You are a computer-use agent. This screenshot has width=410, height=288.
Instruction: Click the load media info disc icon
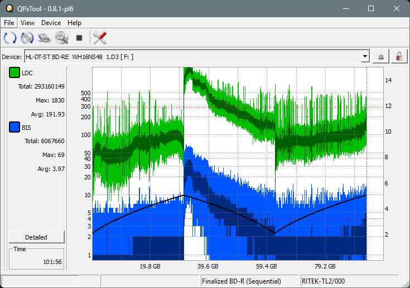[27, 38]
